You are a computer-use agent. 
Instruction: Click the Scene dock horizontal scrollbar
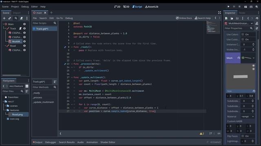11,75
